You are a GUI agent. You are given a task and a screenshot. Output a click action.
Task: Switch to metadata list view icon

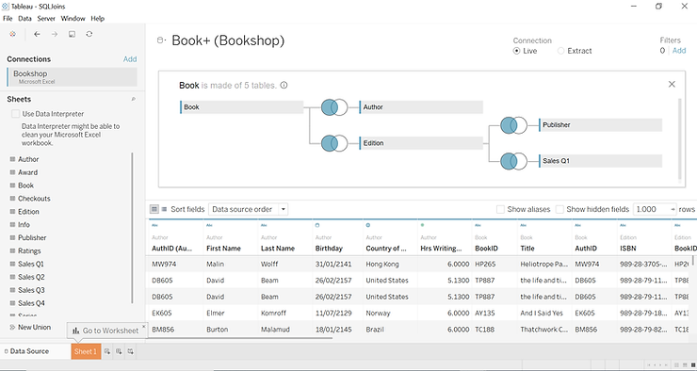tap(164, 209)
